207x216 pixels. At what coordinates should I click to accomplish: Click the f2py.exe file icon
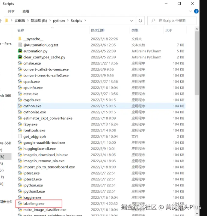(20, 124)
